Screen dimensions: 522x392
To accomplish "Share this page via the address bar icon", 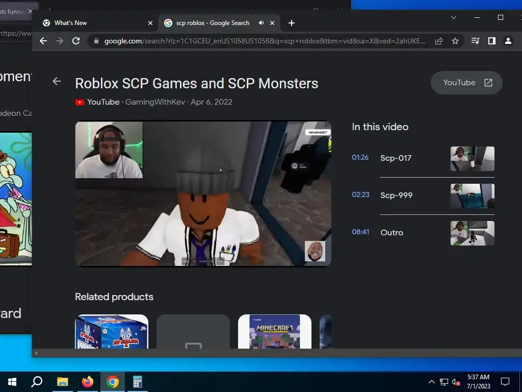I will 439,41.
